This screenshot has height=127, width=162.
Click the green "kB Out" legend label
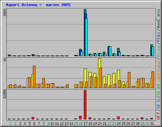pos(159,90)
